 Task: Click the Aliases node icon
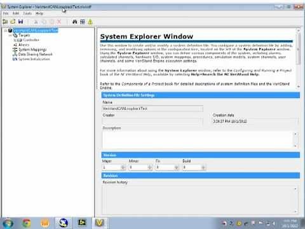click(15, 45)
